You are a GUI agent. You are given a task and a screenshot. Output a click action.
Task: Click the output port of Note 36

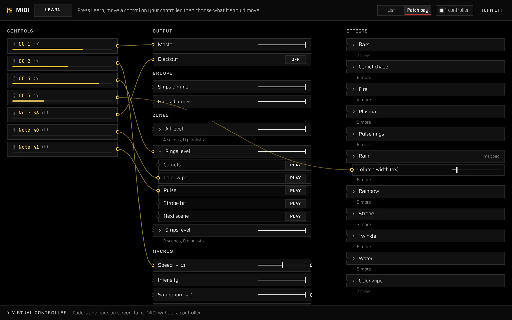tap(118, 114)
